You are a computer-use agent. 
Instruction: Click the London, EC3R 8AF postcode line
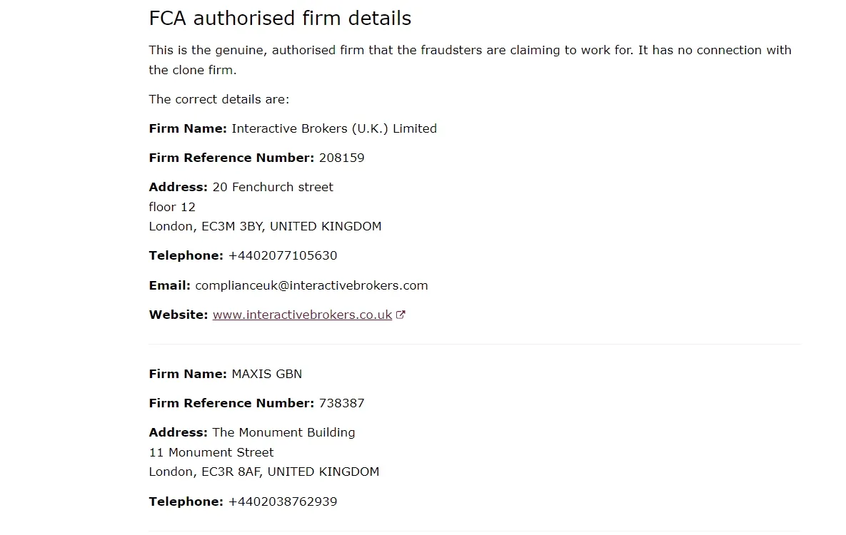[264, 472]
